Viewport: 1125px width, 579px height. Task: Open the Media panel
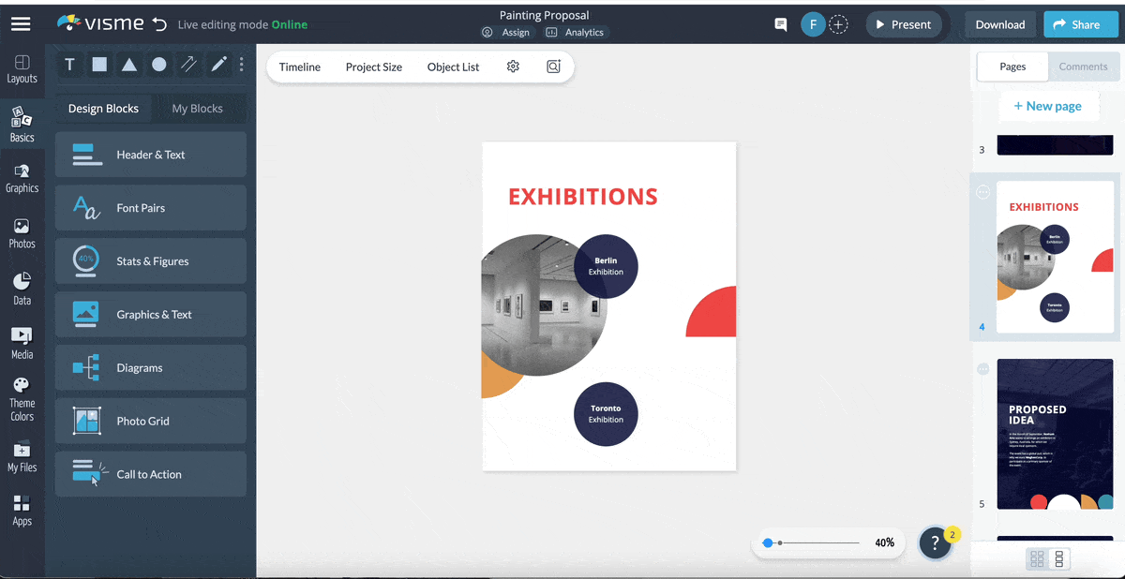point(22,340)
